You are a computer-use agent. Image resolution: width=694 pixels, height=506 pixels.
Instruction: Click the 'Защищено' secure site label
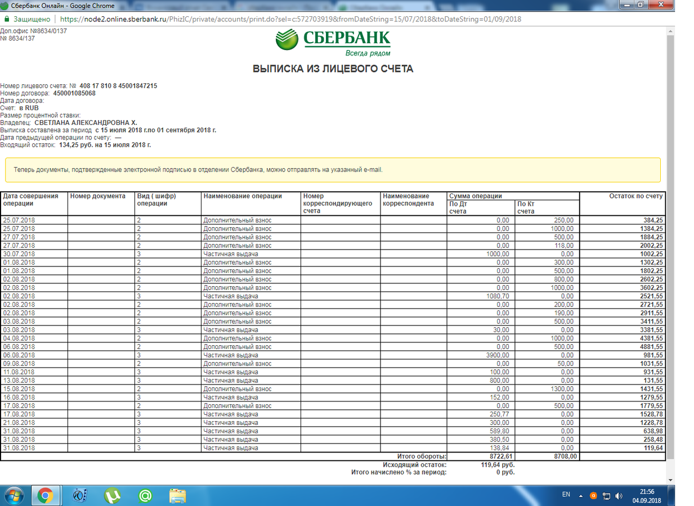pyautogui.click(x=32, y=19)
